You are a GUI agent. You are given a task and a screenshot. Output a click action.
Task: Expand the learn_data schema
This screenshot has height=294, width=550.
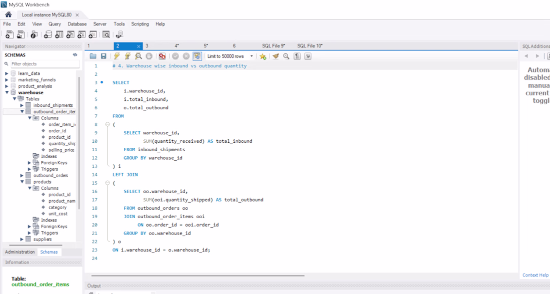[7, 73]
